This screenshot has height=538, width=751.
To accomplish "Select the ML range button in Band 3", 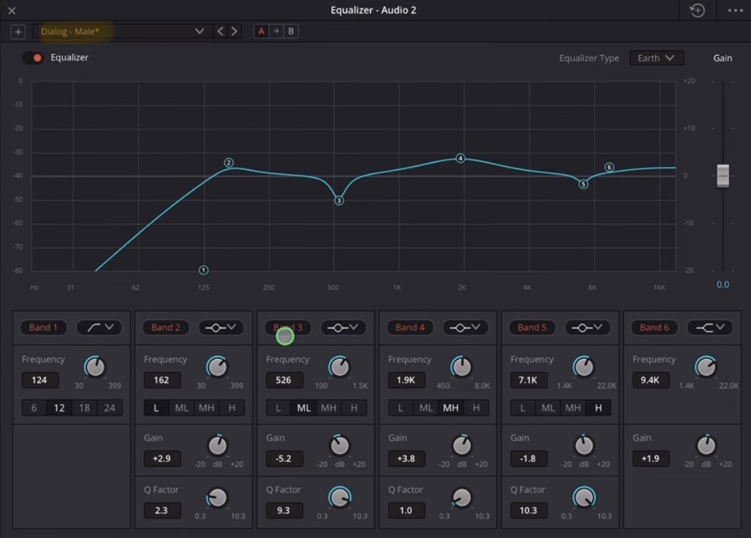I will tap(303, 408).
